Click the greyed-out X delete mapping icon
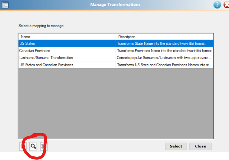Screen dimensions: 229x160 coord(43,146)
